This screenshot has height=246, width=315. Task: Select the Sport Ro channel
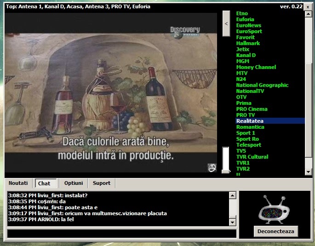pos(247,139)
